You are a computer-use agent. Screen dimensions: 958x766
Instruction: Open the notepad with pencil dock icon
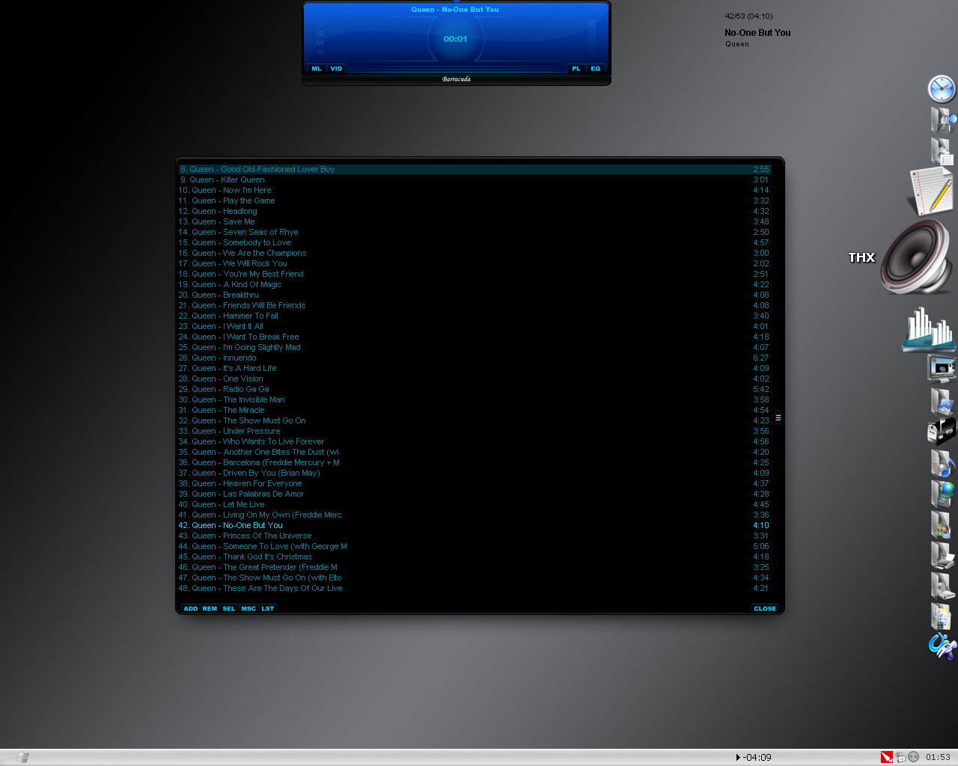931,191
